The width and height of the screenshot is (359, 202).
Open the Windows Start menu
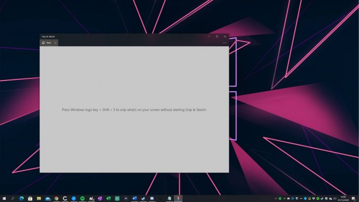(4, 198)
